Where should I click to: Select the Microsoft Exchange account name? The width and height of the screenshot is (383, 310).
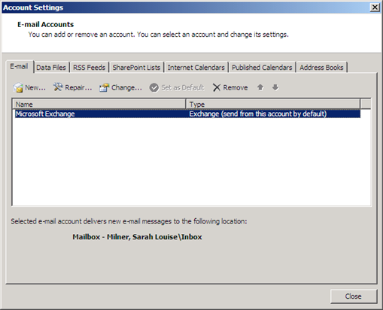45,114
